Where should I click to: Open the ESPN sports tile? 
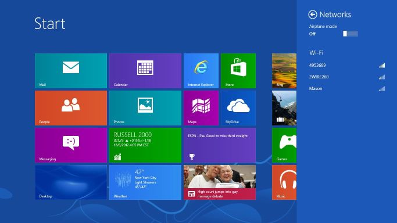[220, 145]
